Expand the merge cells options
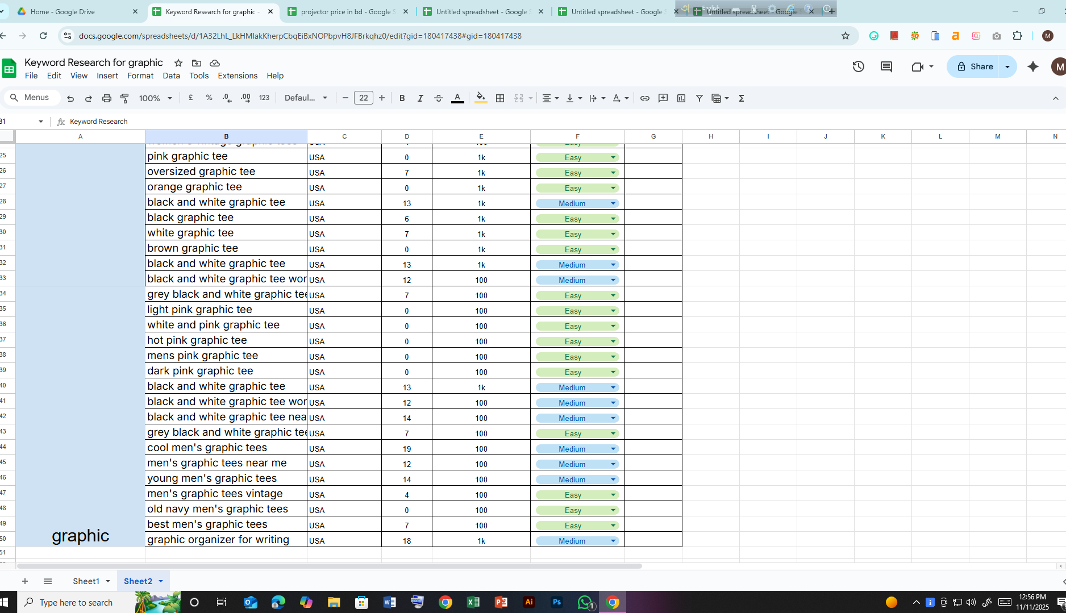 pos(531,98)
